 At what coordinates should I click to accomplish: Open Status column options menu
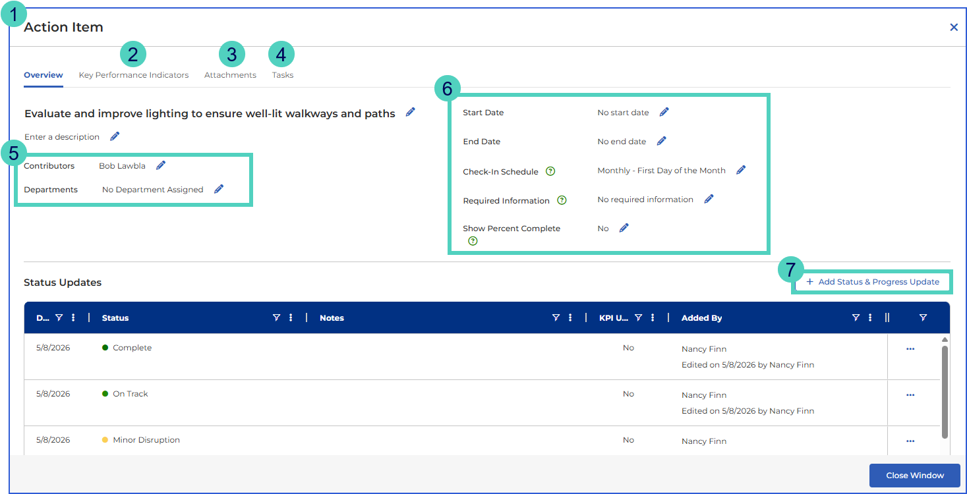(x=291, y=317)
